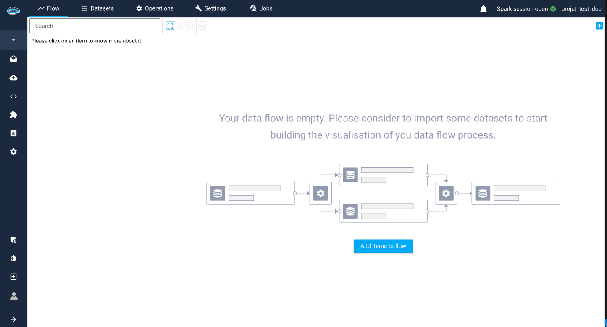The height and width of the screenshot is (327, 607).
Task: Click into the Search input field
Action: 95,26
